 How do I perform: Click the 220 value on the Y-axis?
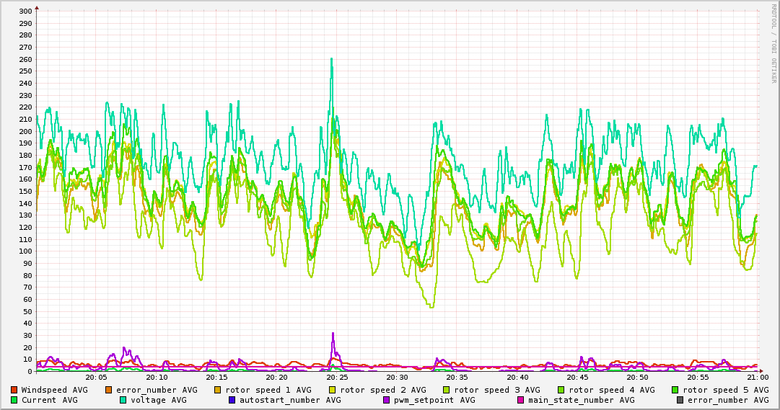point(26,107)
